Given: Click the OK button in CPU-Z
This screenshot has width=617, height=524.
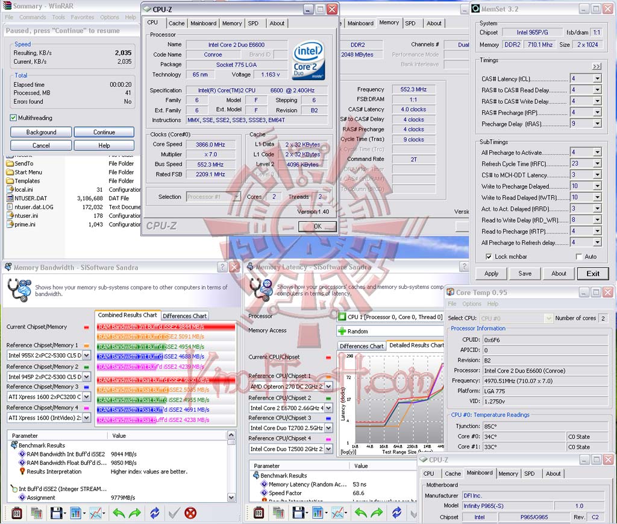Looking at the screenshot, I should point(318,226).
